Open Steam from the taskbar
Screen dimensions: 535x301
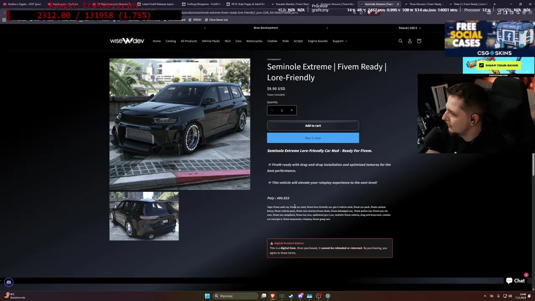click(x=291, y=296)
